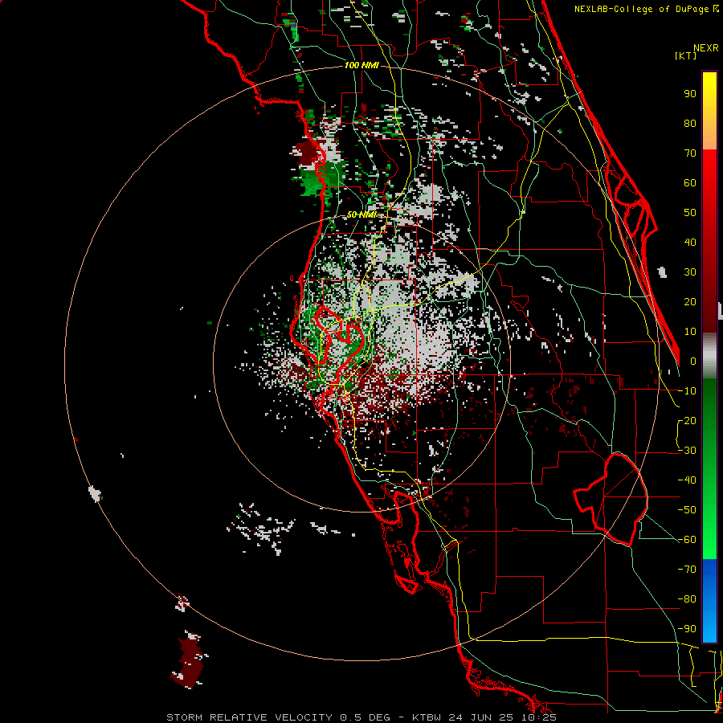Screen dimensions: 723x723
Task: Click the -10 value on velocity scale
Action: coord(687,391)
